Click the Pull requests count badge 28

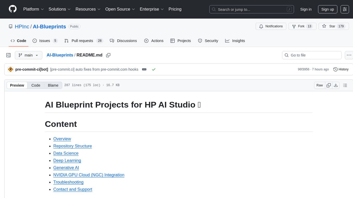100,41
